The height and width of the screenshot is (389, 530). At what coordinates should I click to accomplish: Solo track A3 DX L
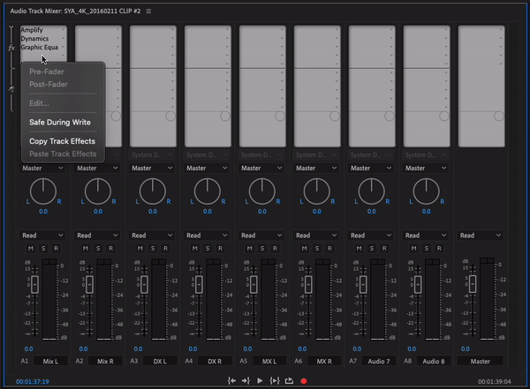(x=153, y=249)
